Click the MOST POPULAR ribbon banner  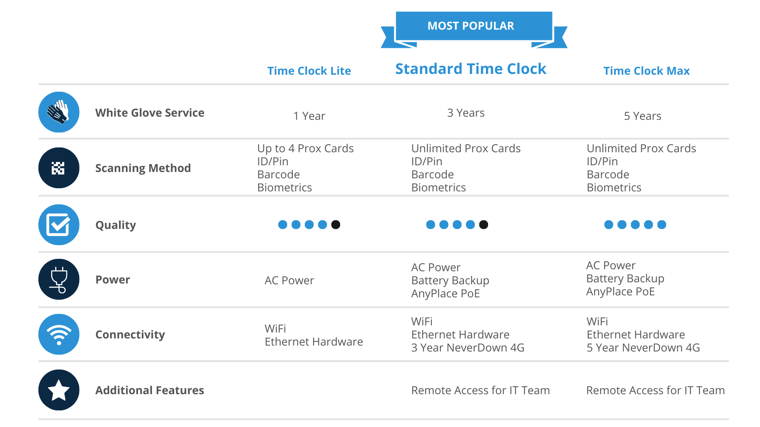474,29
